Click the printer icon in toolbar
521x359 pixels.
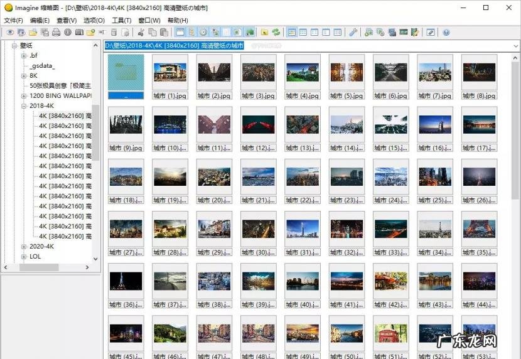pyautogui.click(x=56, y=32)
